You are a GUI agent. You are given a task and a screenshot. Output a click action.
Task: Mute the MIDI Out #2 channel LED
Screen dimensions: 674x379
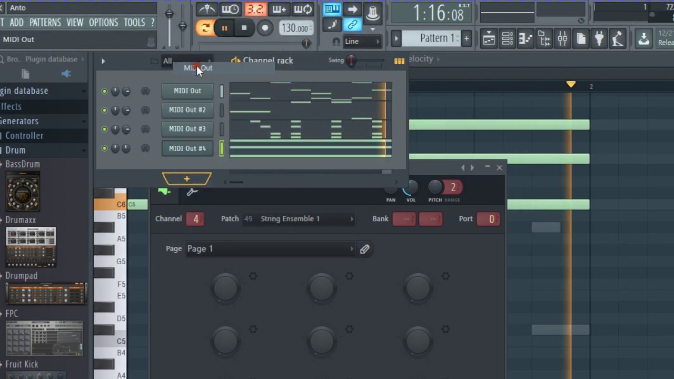(104, 110)
